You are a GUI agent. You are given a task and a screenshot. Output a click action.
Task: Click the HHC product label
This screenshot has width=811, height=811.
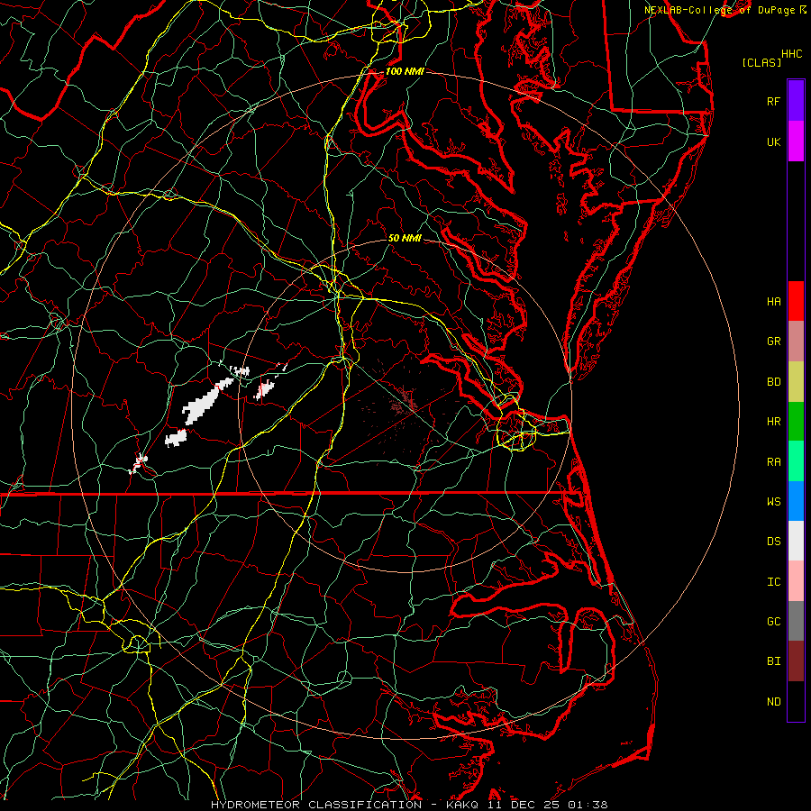[x=792, y=54]
